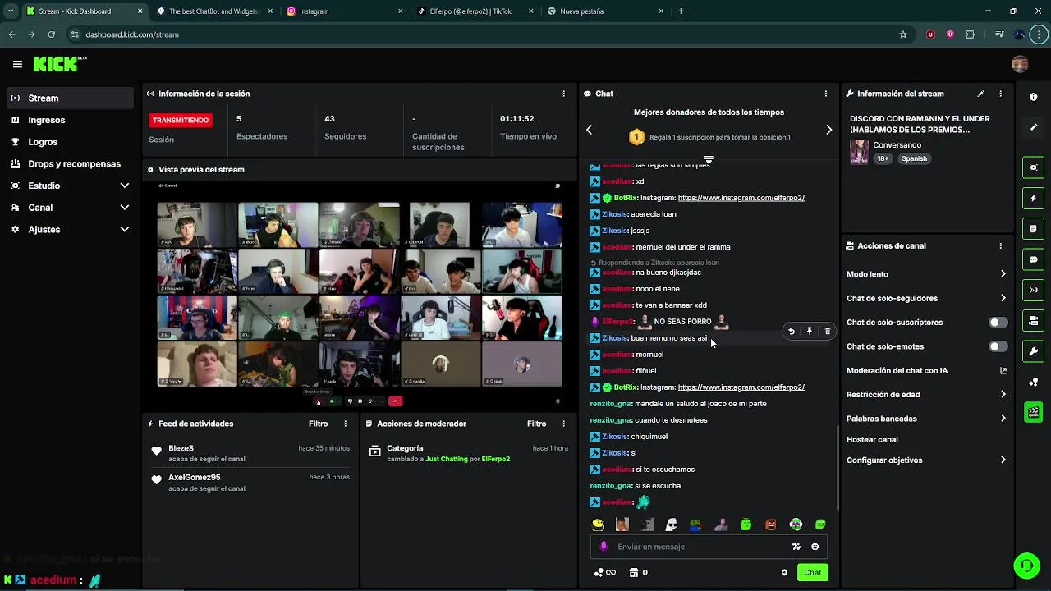1051x591 pixels.
Task: Open Logros in the sidebar
Action: pos(70,142)
